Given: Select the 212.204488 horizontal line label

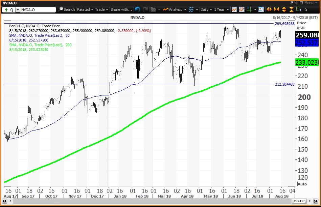Looking at the screenshot, I should pos(284,84).
